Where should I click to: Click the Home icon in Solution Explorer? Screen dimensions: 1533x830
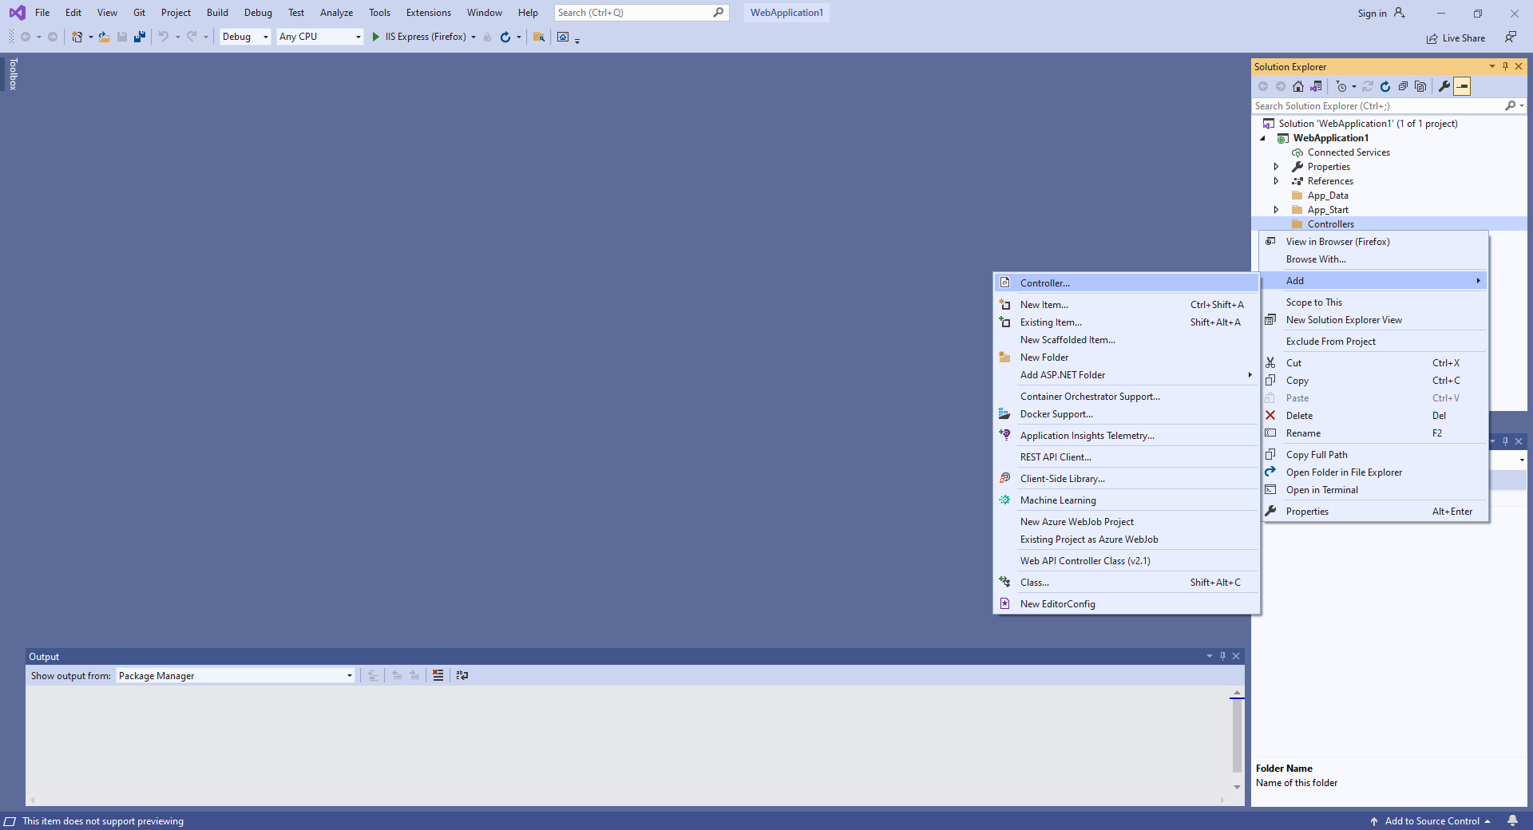1298,86
